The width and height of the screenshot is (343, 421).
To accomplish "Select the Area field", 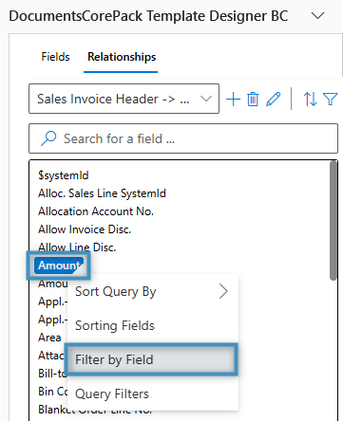I will tap(49, 338).
